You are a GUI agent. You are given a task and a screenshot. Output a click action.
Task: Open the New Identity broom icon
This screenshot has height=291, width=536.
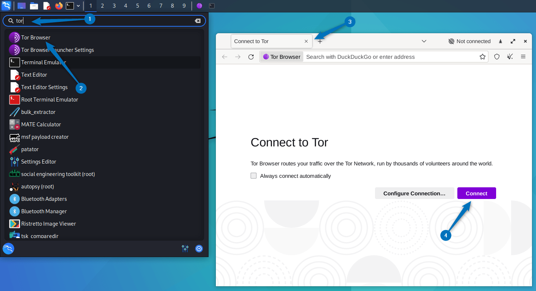(510, 57)
